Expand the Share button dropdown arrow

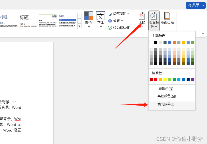pos(203,5)
